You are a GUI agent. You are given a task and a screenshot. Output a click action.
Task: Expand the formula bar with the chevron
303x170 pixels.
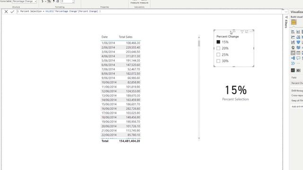pos(286,12)
